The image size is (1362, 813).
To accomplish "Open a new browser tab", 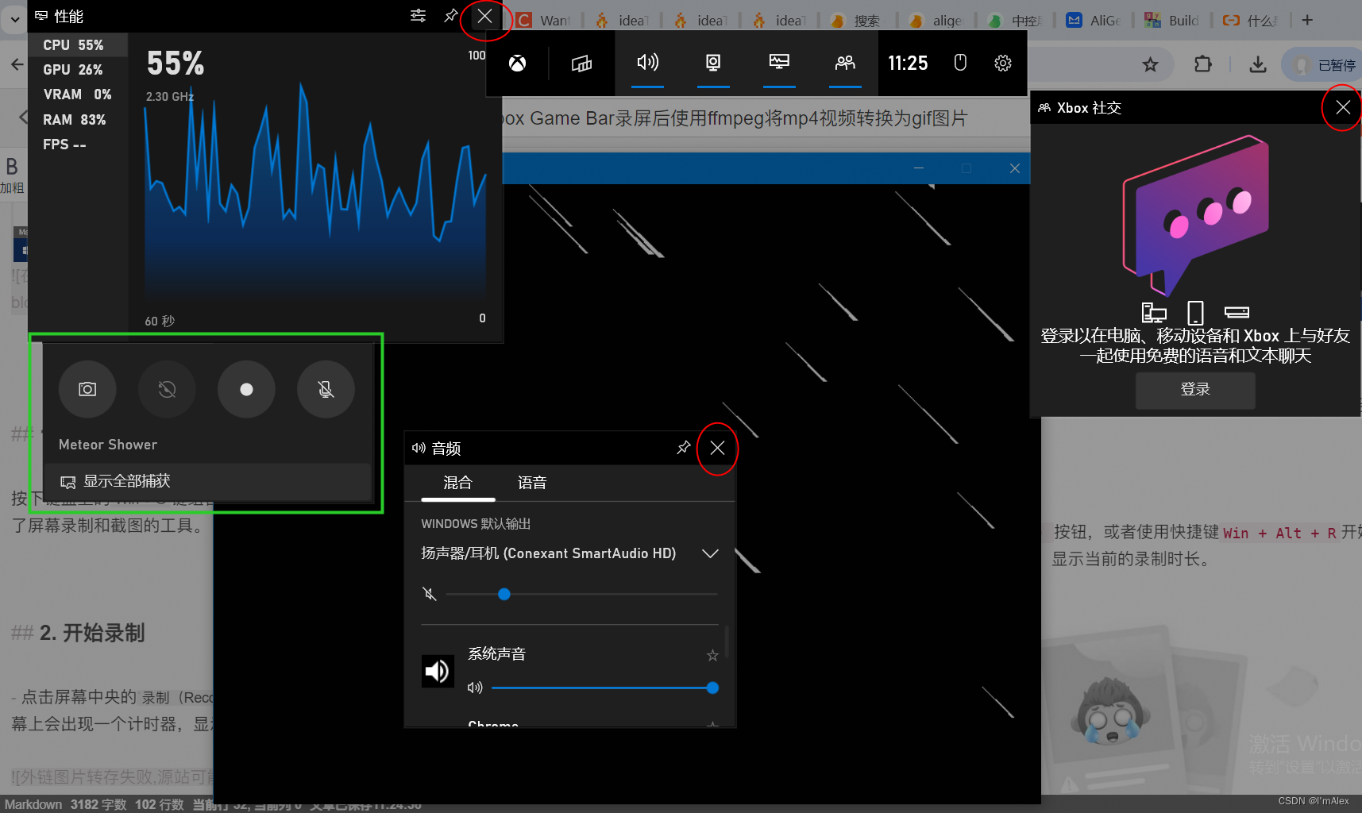I will pyautogui.click(x=1307, y=21).
